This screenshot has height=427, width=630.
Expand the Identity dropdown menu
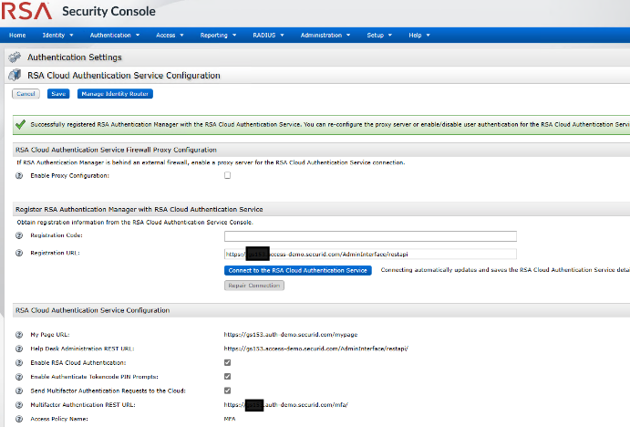(x=57, y=35)
